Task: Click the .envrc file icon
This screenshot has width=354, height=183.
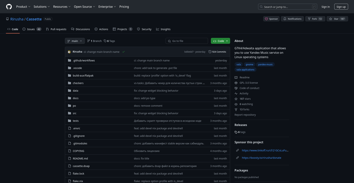Action: pos(70,128)
